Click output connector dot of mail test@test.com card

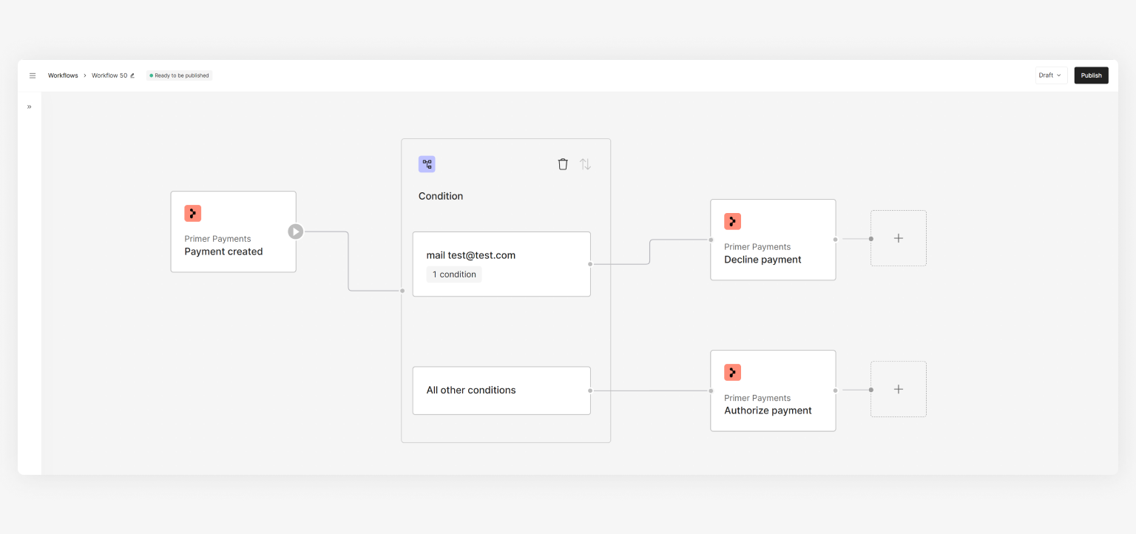click(590, 264)
